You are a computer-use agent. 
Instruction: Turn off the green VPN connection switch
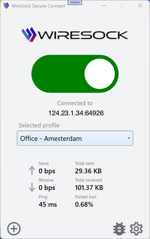click(75, 74)
